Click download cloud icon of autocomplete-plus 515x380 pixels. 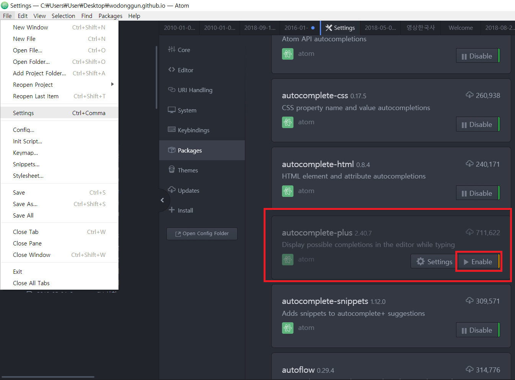(469, 232)
